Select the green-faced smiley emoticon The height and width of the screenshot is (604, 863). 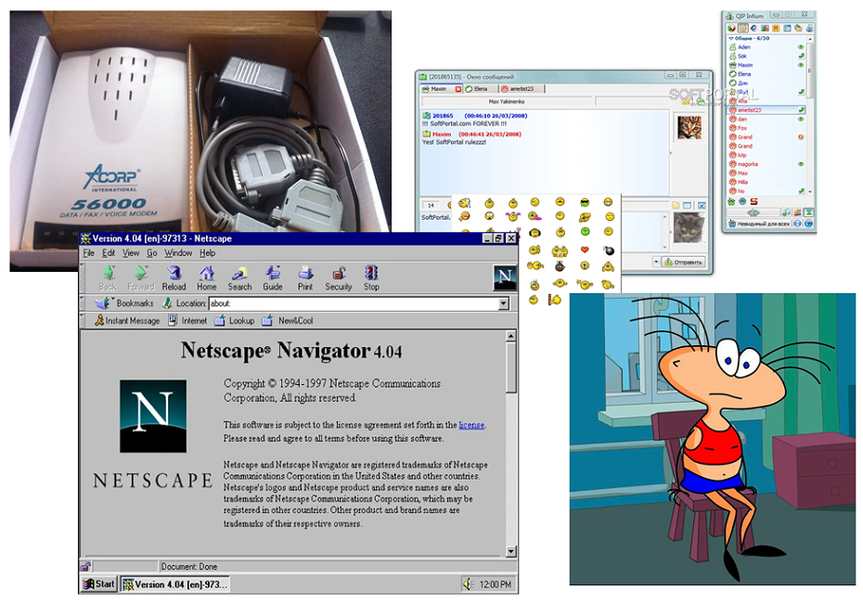point(585,232)
